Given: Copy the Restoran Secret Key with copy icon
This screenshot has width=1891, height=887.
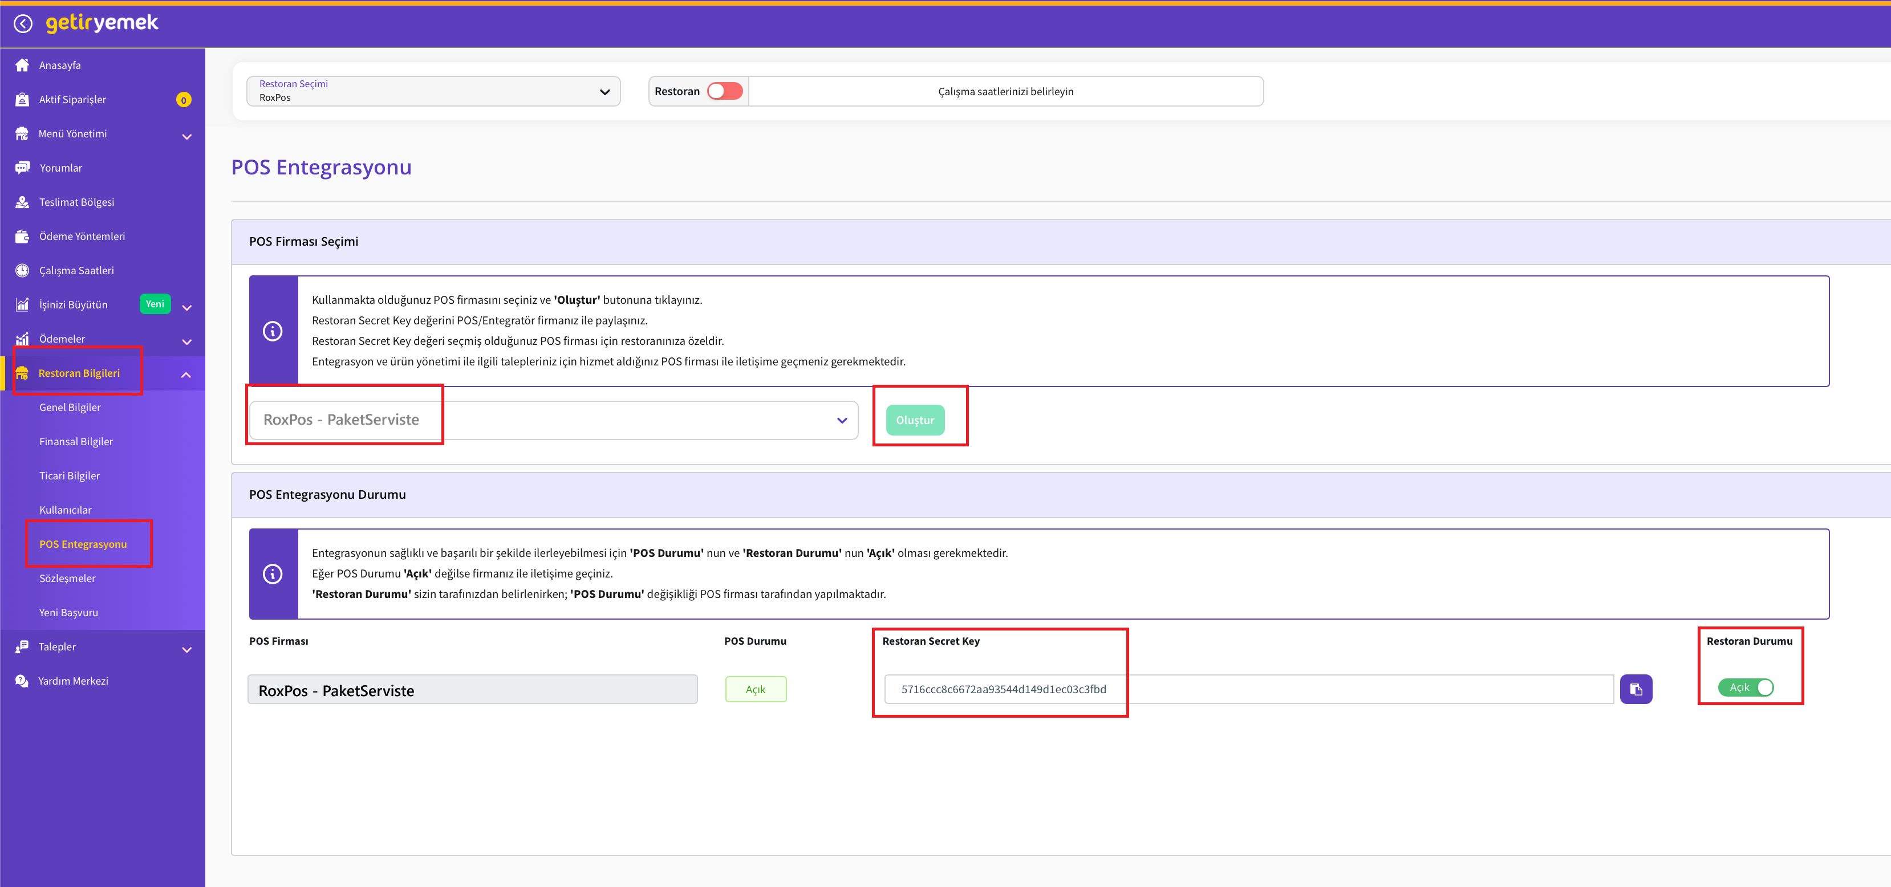Looking at the screenshot, I should pyautogui.click(x=1636, y=689).
